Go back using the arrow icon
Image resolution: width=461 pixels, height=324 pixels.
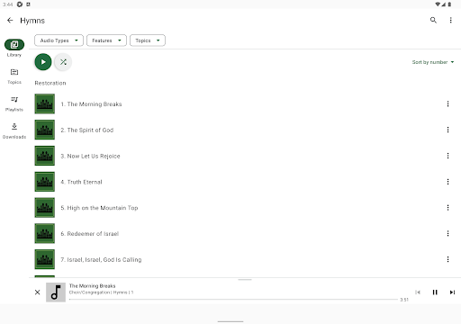click(10, 20)
